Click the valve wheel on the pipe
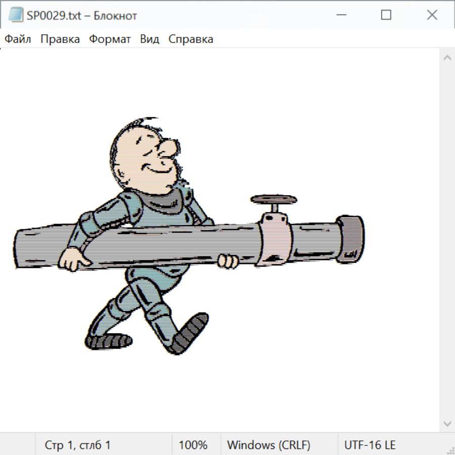Screen dimensions: 455x455 [x=274, y=199]
